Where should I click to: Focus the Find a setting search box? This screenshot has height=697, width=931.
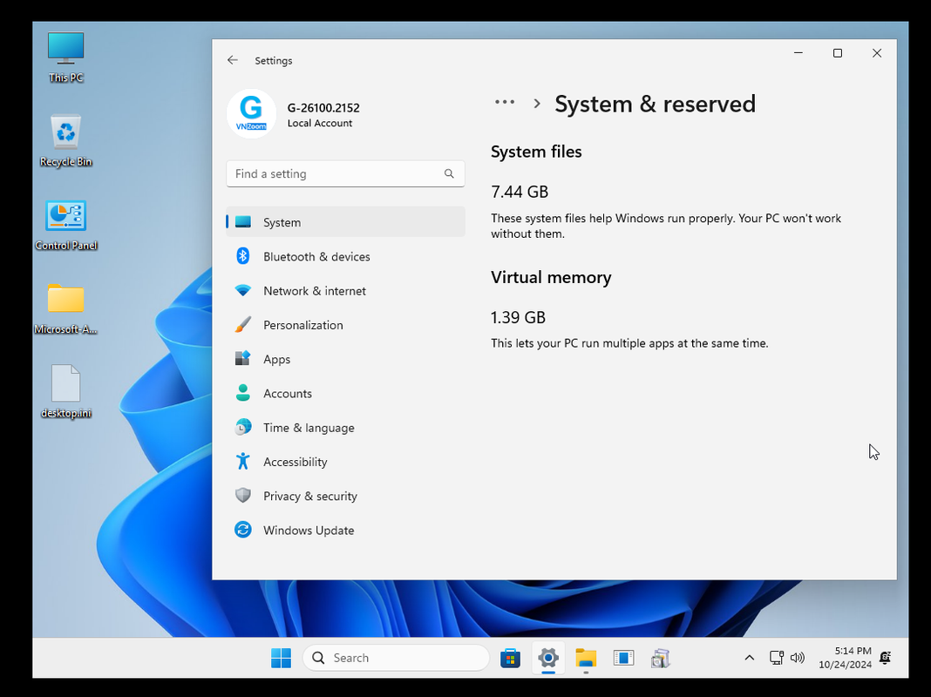345,173
